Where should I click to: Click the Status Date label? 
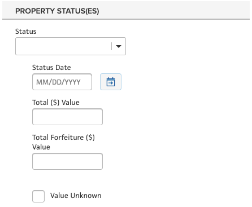[x=51, y=68]
